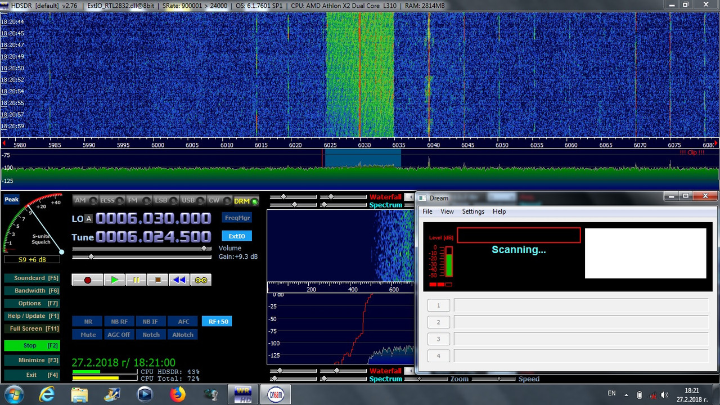This screenshot has height=405, width=720.
Task: Pause playback with the yellow pause button
Action: 136,280
